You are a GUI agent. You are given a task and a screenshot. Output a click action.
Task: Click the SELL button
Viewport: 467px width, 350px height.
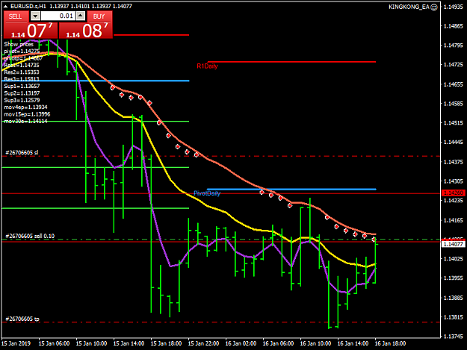pos(16,16)
